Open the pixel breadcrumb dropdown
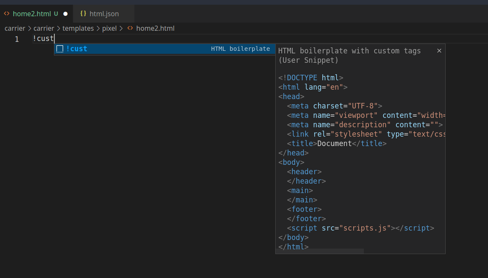The image size is (488, 278). coord(110,28)
